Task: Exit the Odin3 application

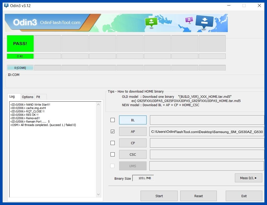Action: [244, 196]
